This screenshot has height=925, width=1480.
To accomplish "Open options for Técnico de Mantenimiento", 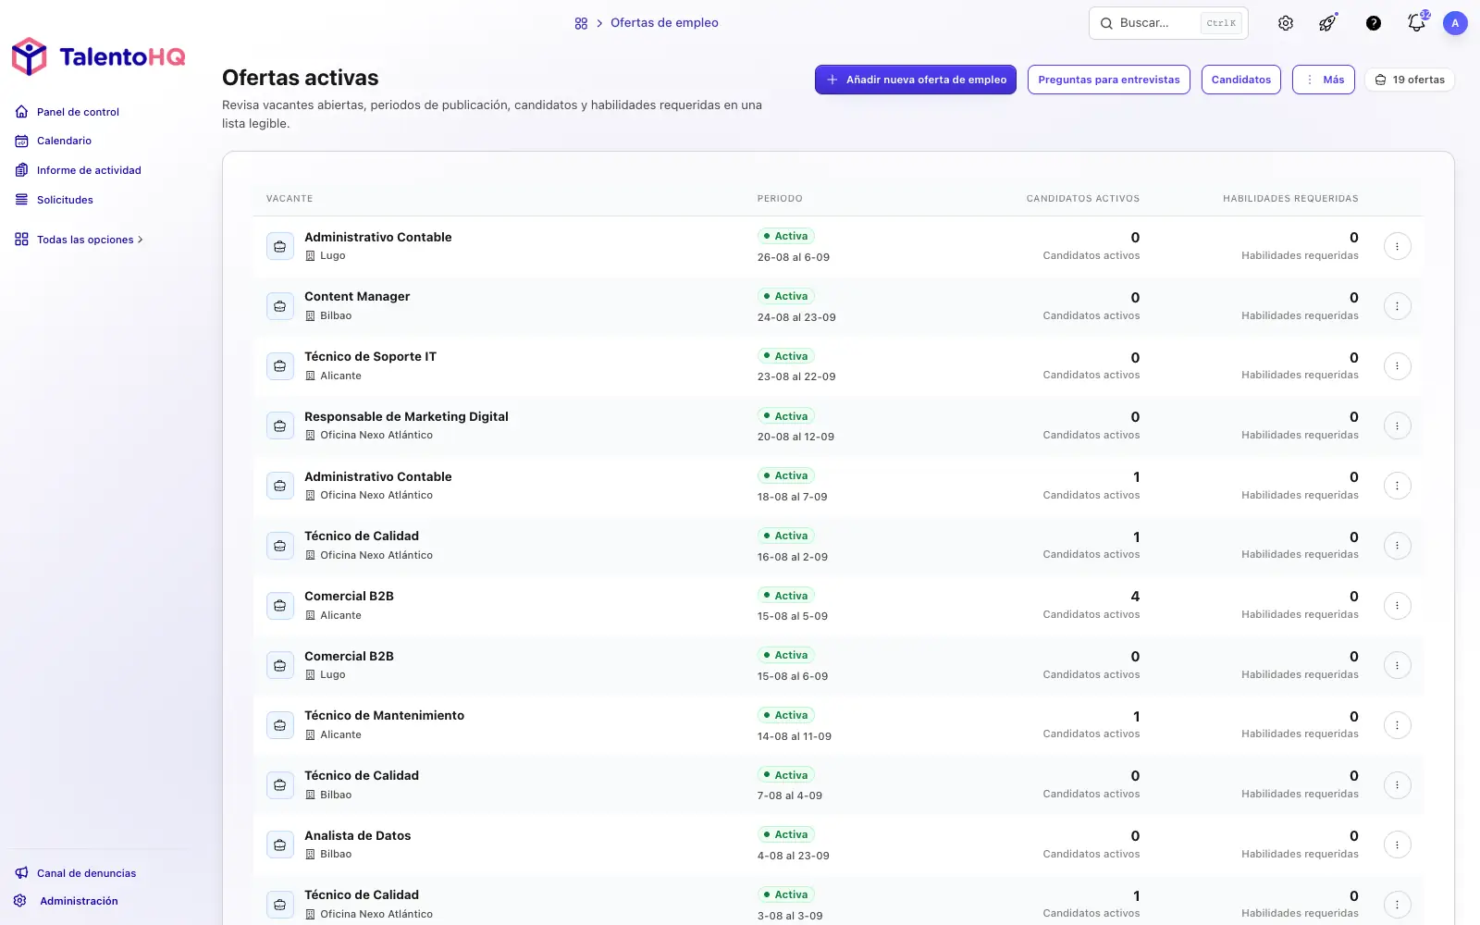I will pos(1397,725).
